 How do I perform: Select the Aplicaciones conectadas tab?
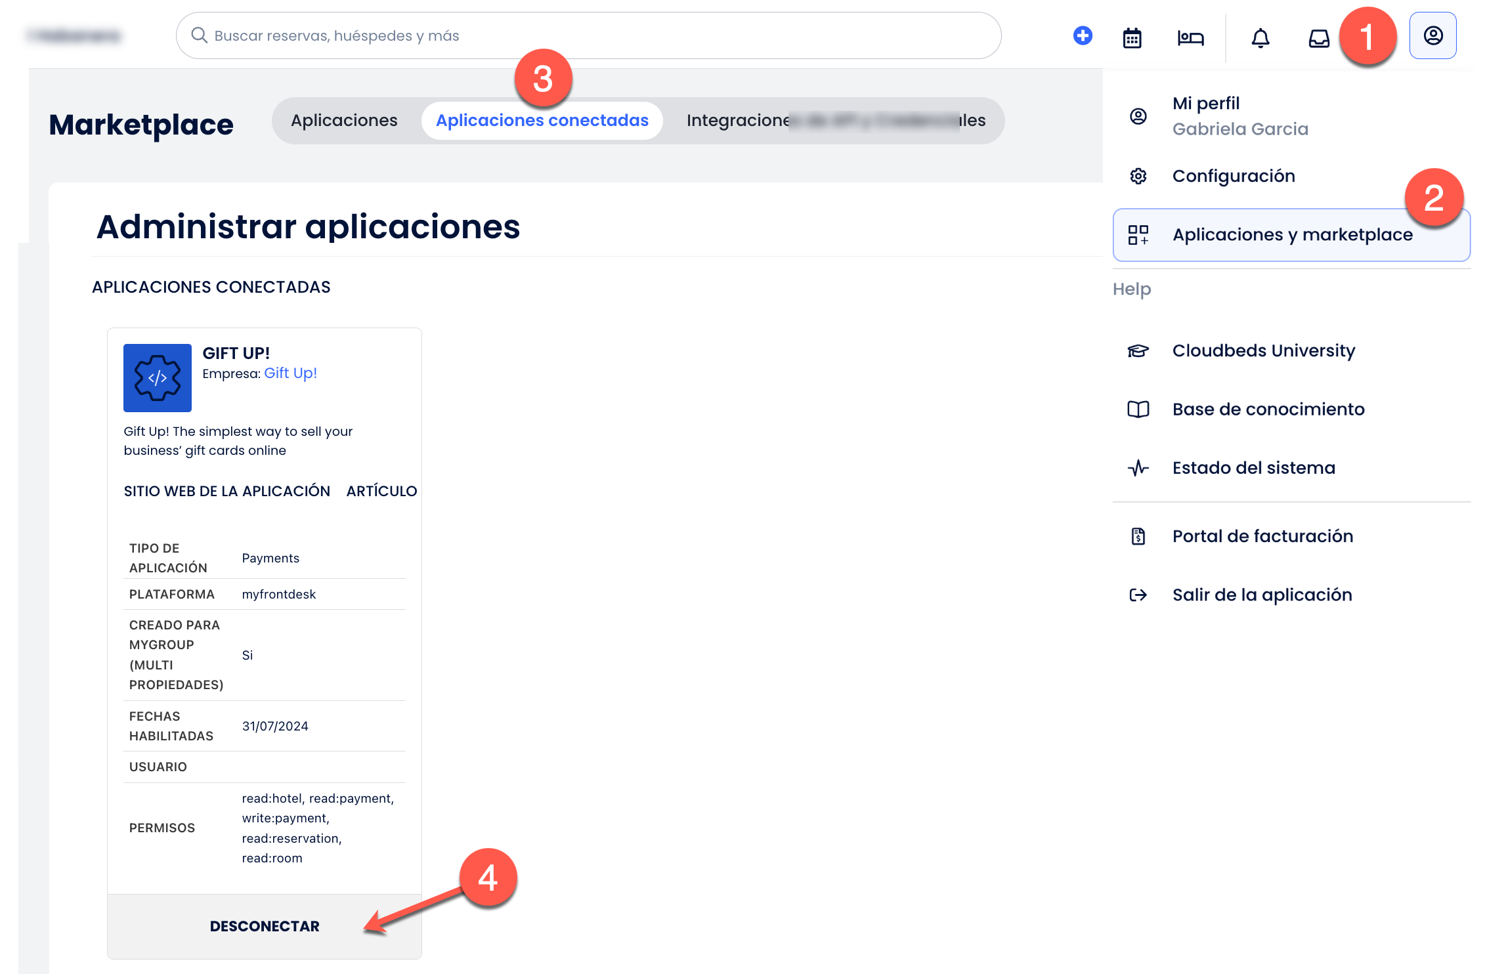tap(542, 121)
